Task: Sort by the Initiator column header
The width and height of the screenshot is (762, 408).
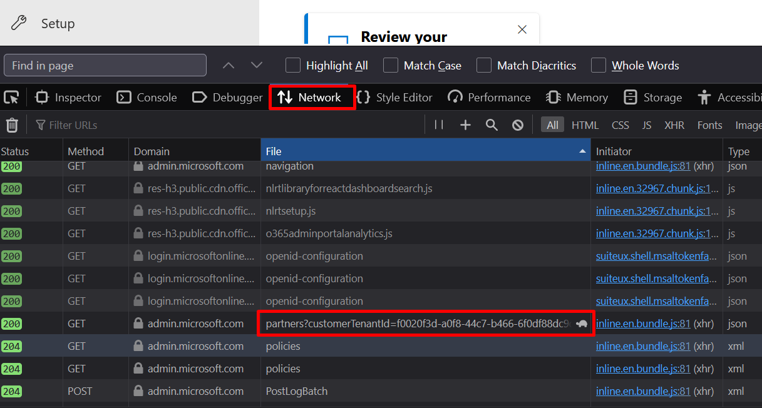Action: click(x=657, y=151)
